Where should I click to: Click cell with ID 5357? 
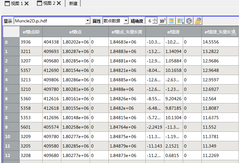[x=31, y=70]
